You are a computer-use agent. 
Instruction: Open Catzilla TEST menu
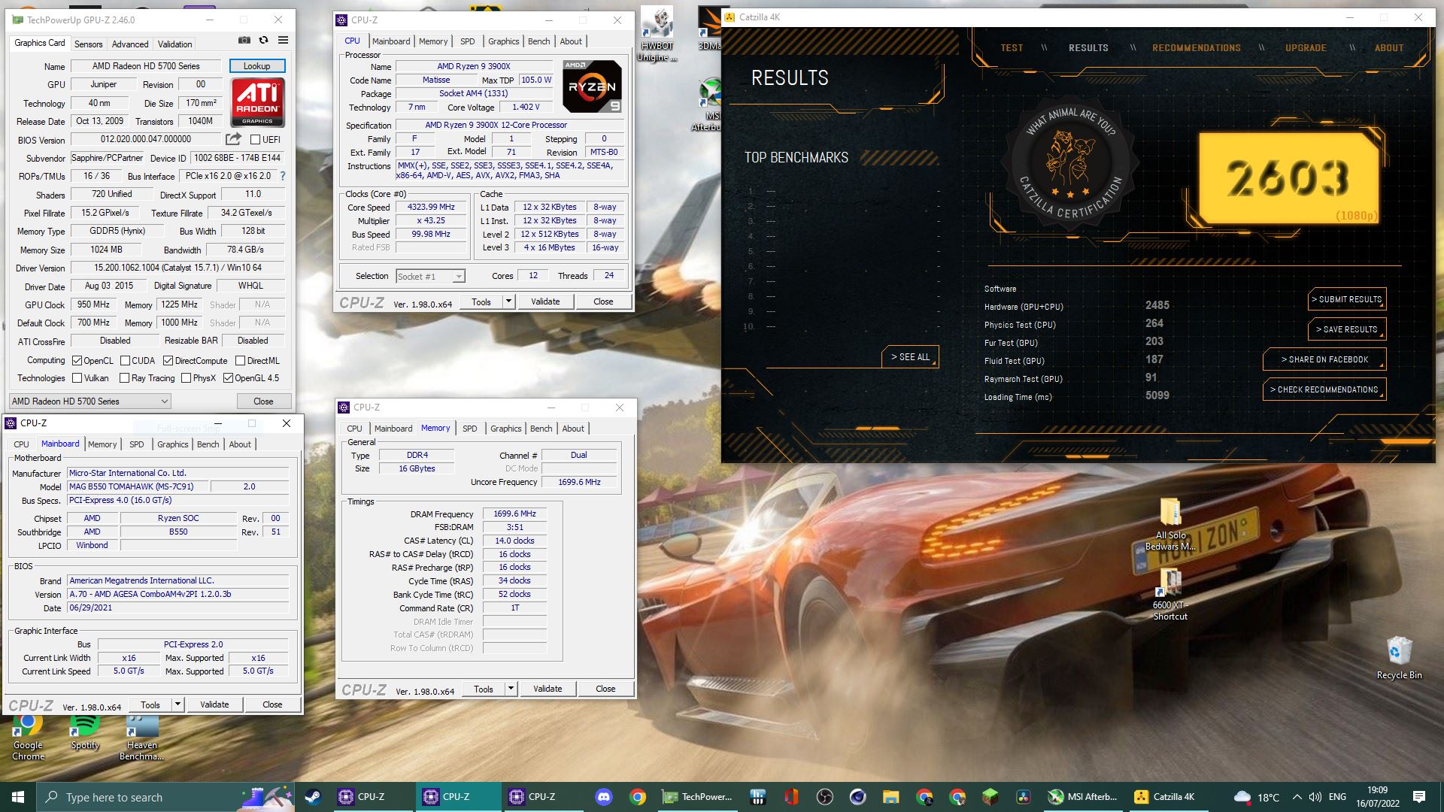pyautogui.click(x=1012, y=48)
